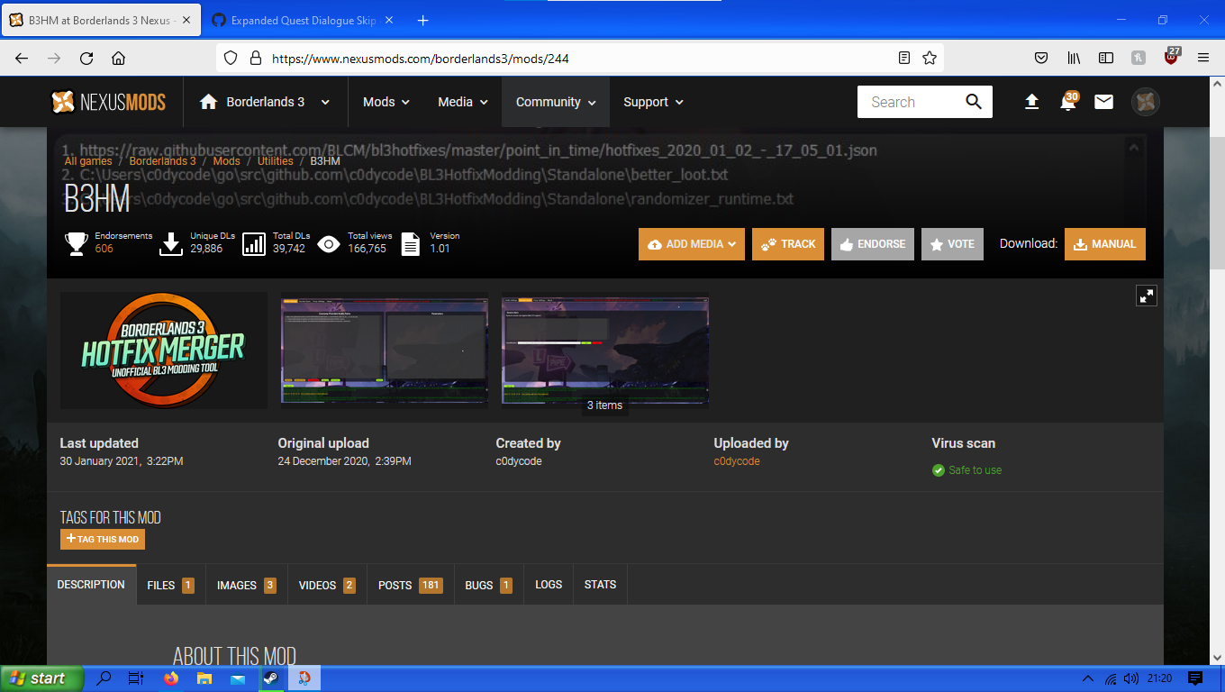Click the All games breadcrumb link
Viewport: 1225px width, 692px height.
(88, 161)
